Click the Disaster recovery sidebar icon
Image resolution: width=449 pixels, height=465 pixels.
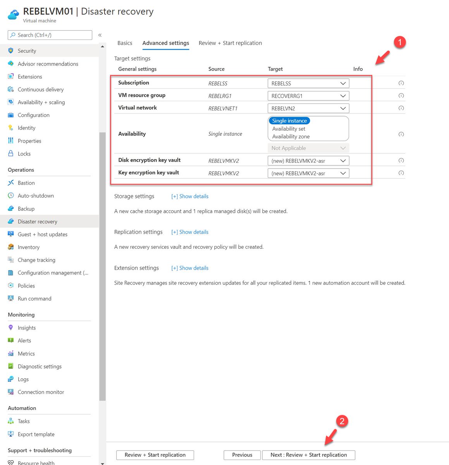point(11,221)
